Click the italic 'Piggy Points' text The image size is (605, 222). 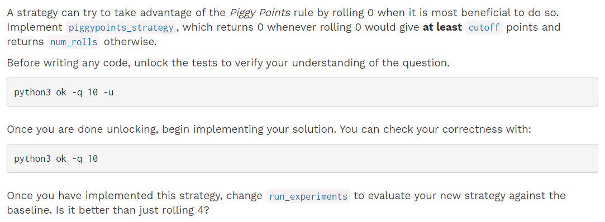point(260,13)
